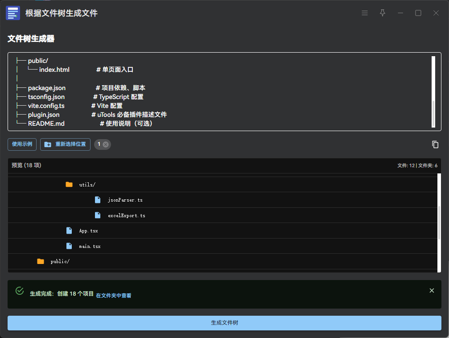Click the hamburger menu icon in title bar
449x338 pixels.
coord(364,13)
